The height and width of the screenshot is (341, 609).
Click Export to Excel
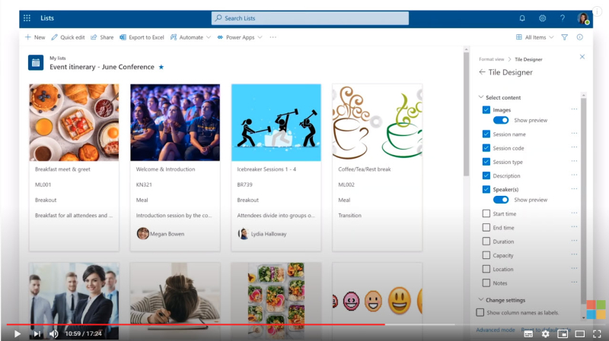pos(142,37)
